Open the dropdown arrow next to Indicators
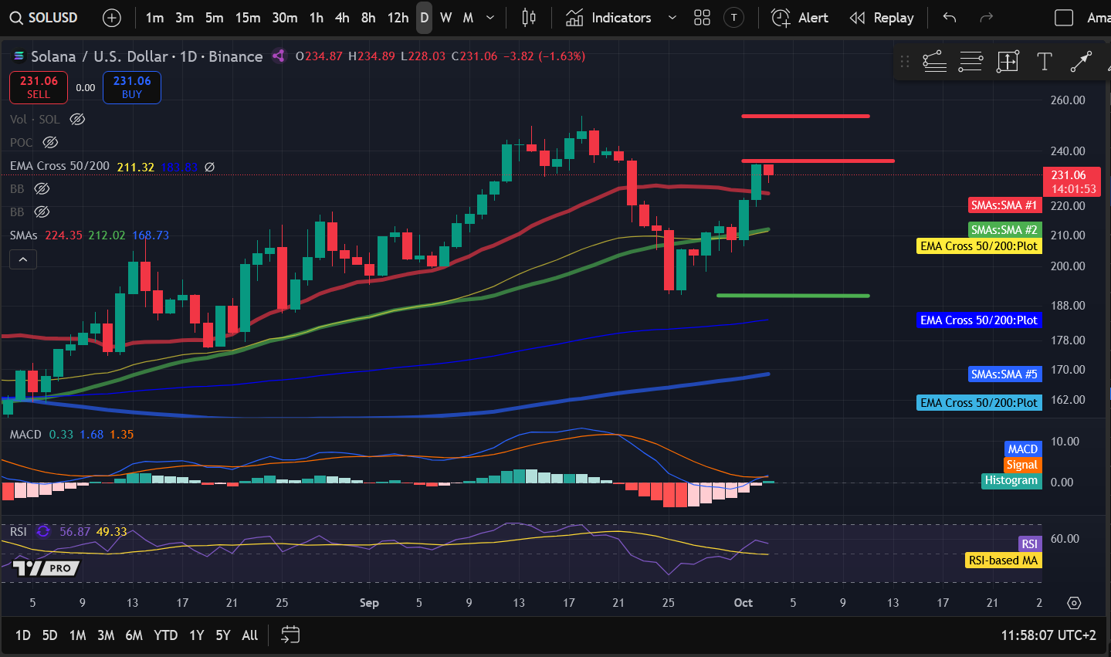1111x657 pixels. point(672,18)
